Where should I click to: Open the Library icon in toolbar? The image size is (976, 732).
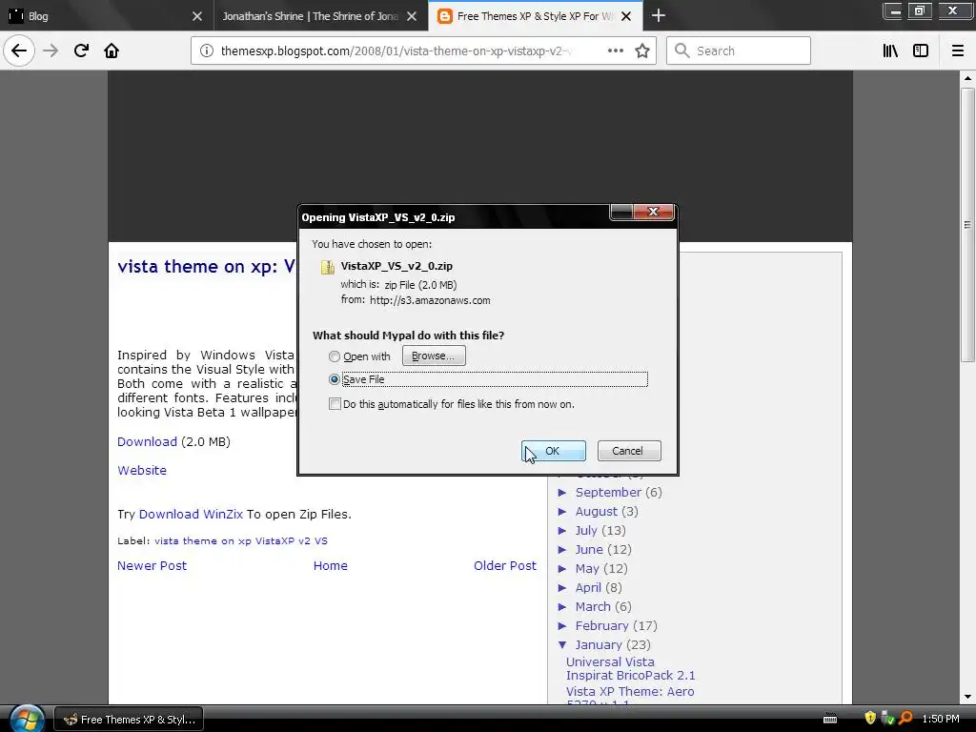[890, 51]
